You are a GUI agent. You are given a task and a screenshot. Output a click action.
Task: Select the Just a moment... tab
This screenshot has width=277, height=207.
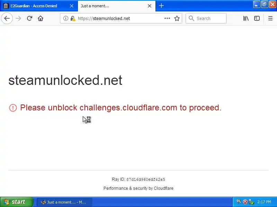tap(117, 6)
